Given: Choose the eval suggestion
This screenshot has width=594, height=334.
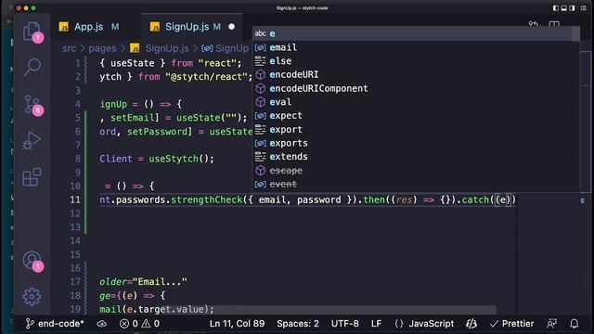Looking at the screenshot, I should [416, 102].
